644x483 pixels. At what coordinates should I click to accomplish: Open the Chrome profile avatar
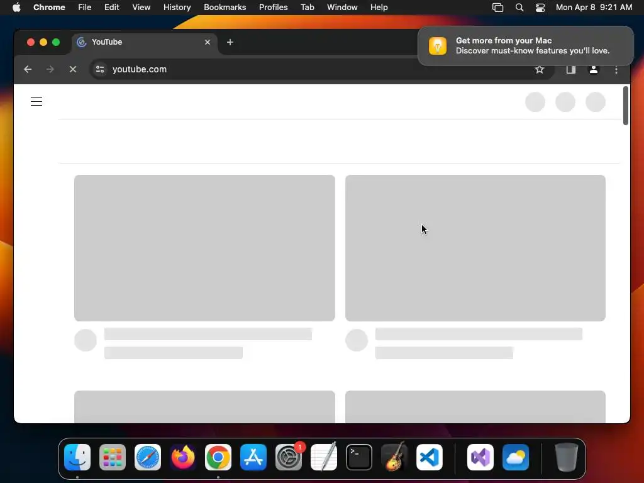click(593, 69)
